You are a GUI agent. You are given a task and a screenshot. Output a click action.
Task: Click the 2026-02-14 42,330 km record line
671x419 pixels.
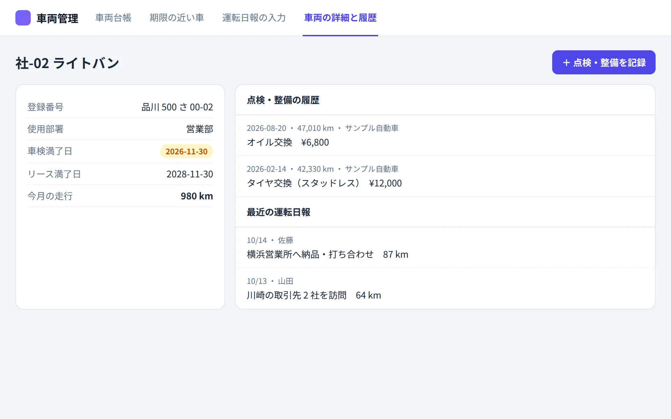(x=323, y=169)
